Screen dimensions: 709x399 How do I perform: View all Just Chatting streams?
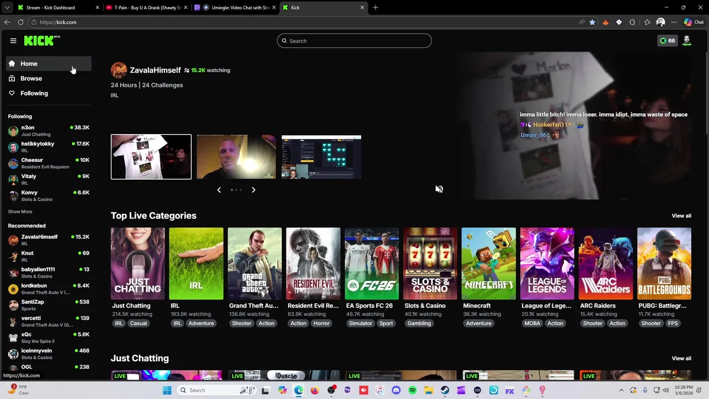[x=681, y=359]
